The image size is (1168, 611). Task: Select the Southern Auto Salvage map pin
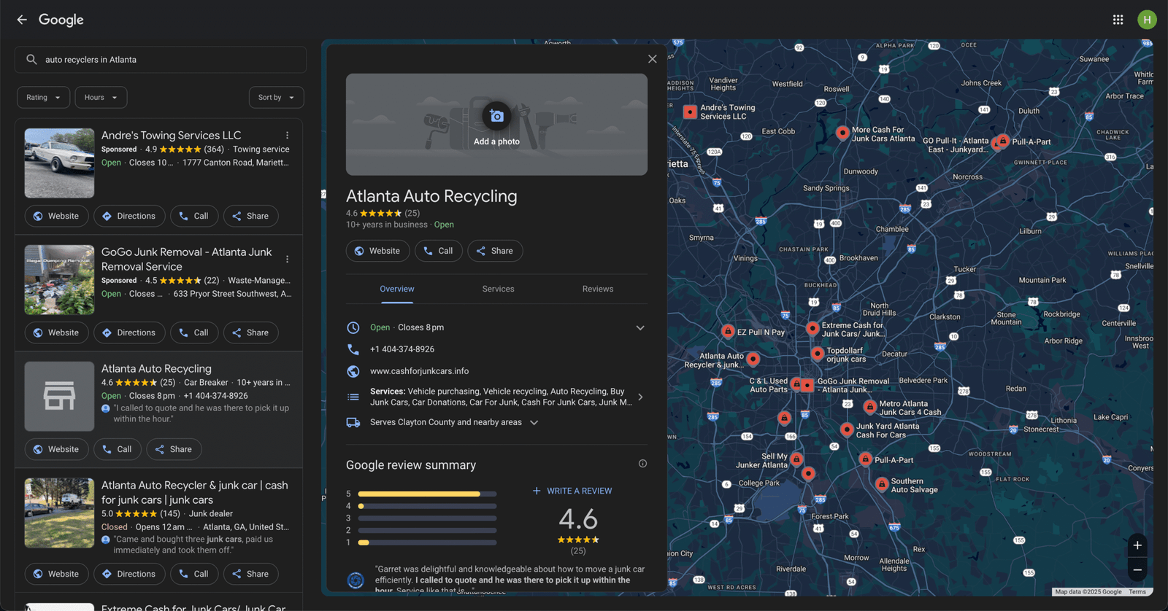click(882, 483)
